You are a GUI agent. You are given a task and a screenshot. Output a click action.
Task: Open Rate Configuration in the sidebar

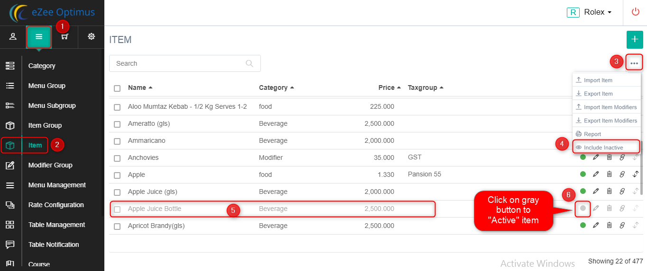(56, 205)
